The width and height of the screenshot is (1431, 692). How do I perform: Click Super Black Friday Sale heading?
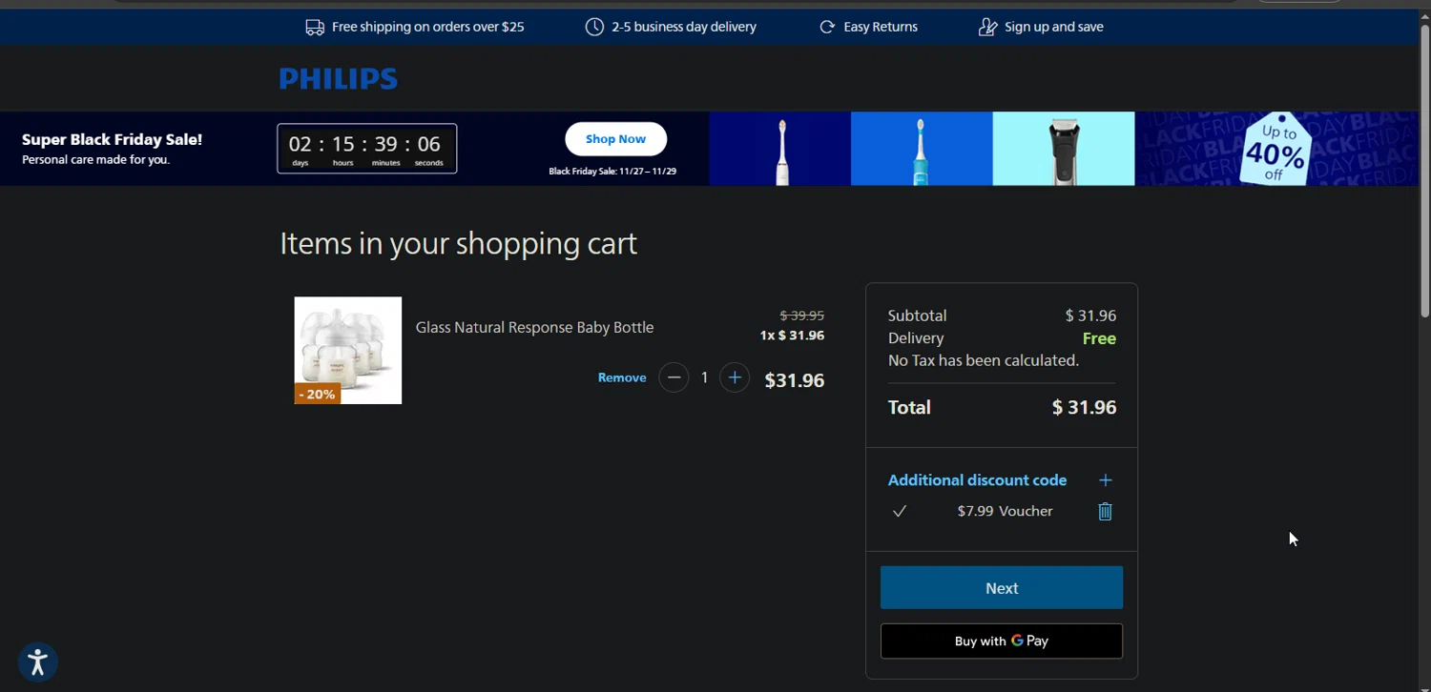[x=113, y=139]
